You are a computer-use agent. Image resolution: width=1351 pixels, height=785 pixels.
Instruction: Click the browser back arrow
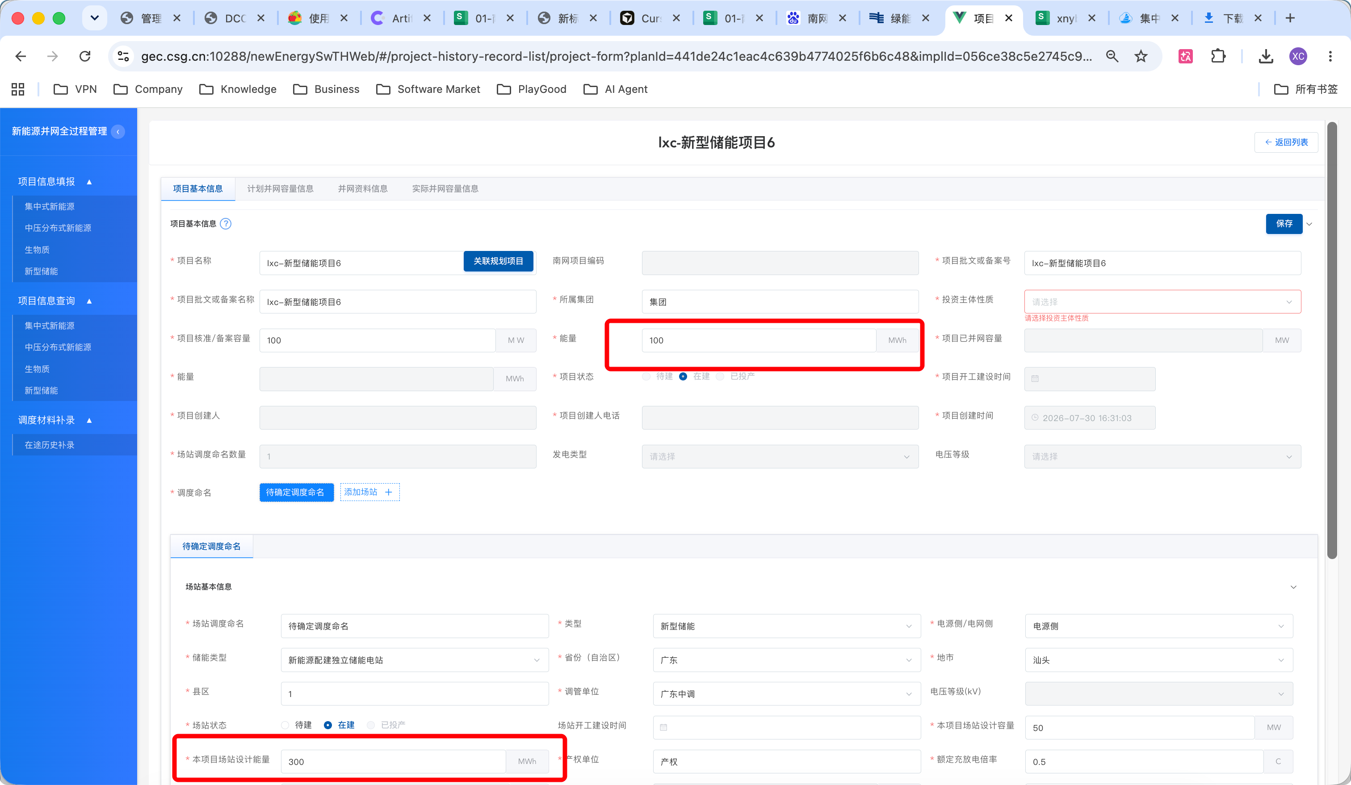pos(21,56)
